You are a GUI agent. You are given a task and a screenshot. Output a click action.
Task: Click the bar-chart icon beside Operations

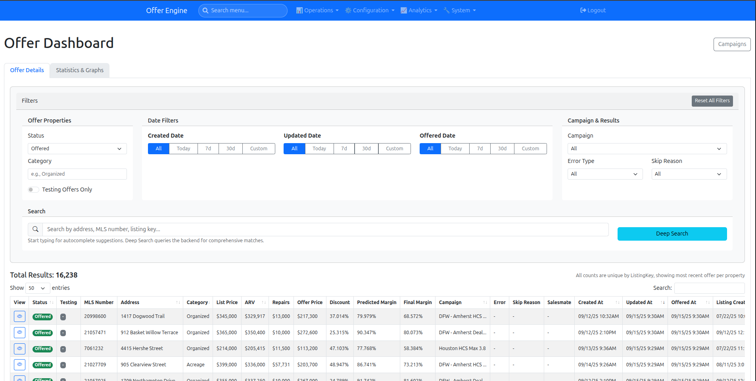point(299,10)
